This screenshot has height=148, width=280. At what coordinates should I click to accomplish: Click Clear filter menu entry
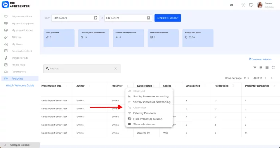[149, 108]
